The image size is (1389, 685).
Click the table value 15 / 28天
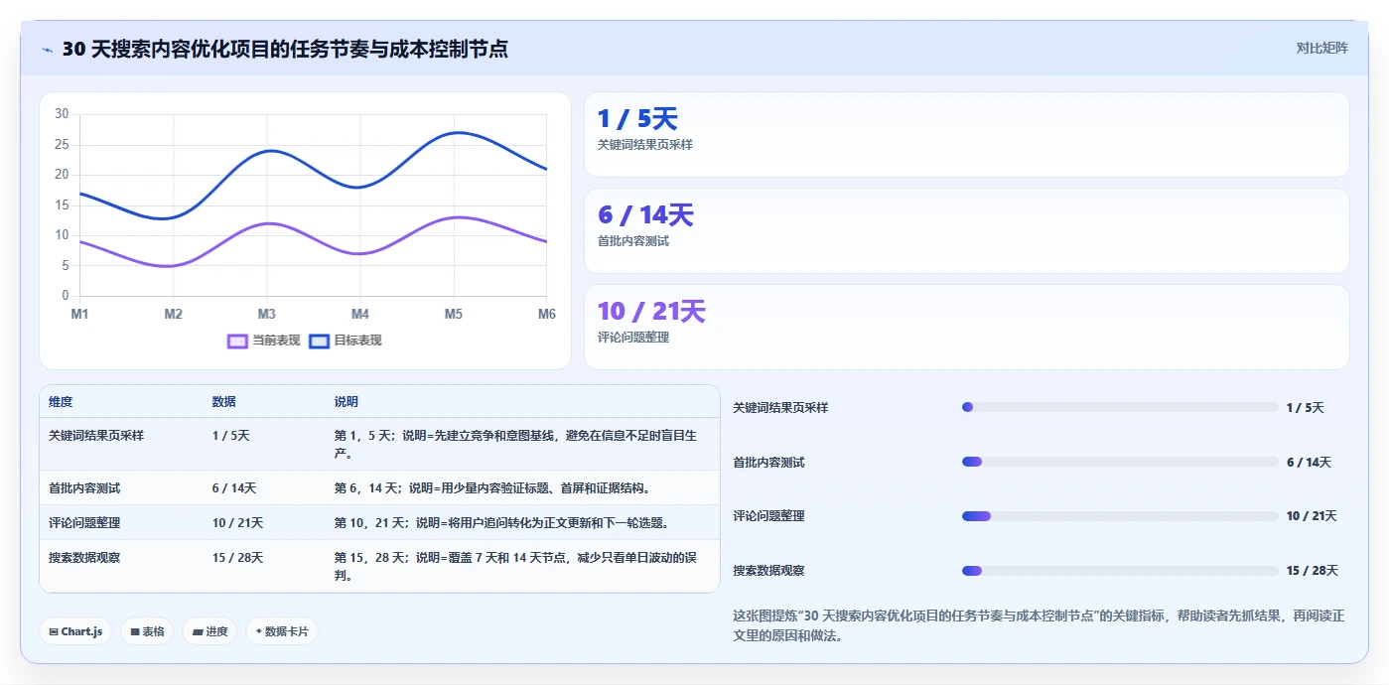237,558
